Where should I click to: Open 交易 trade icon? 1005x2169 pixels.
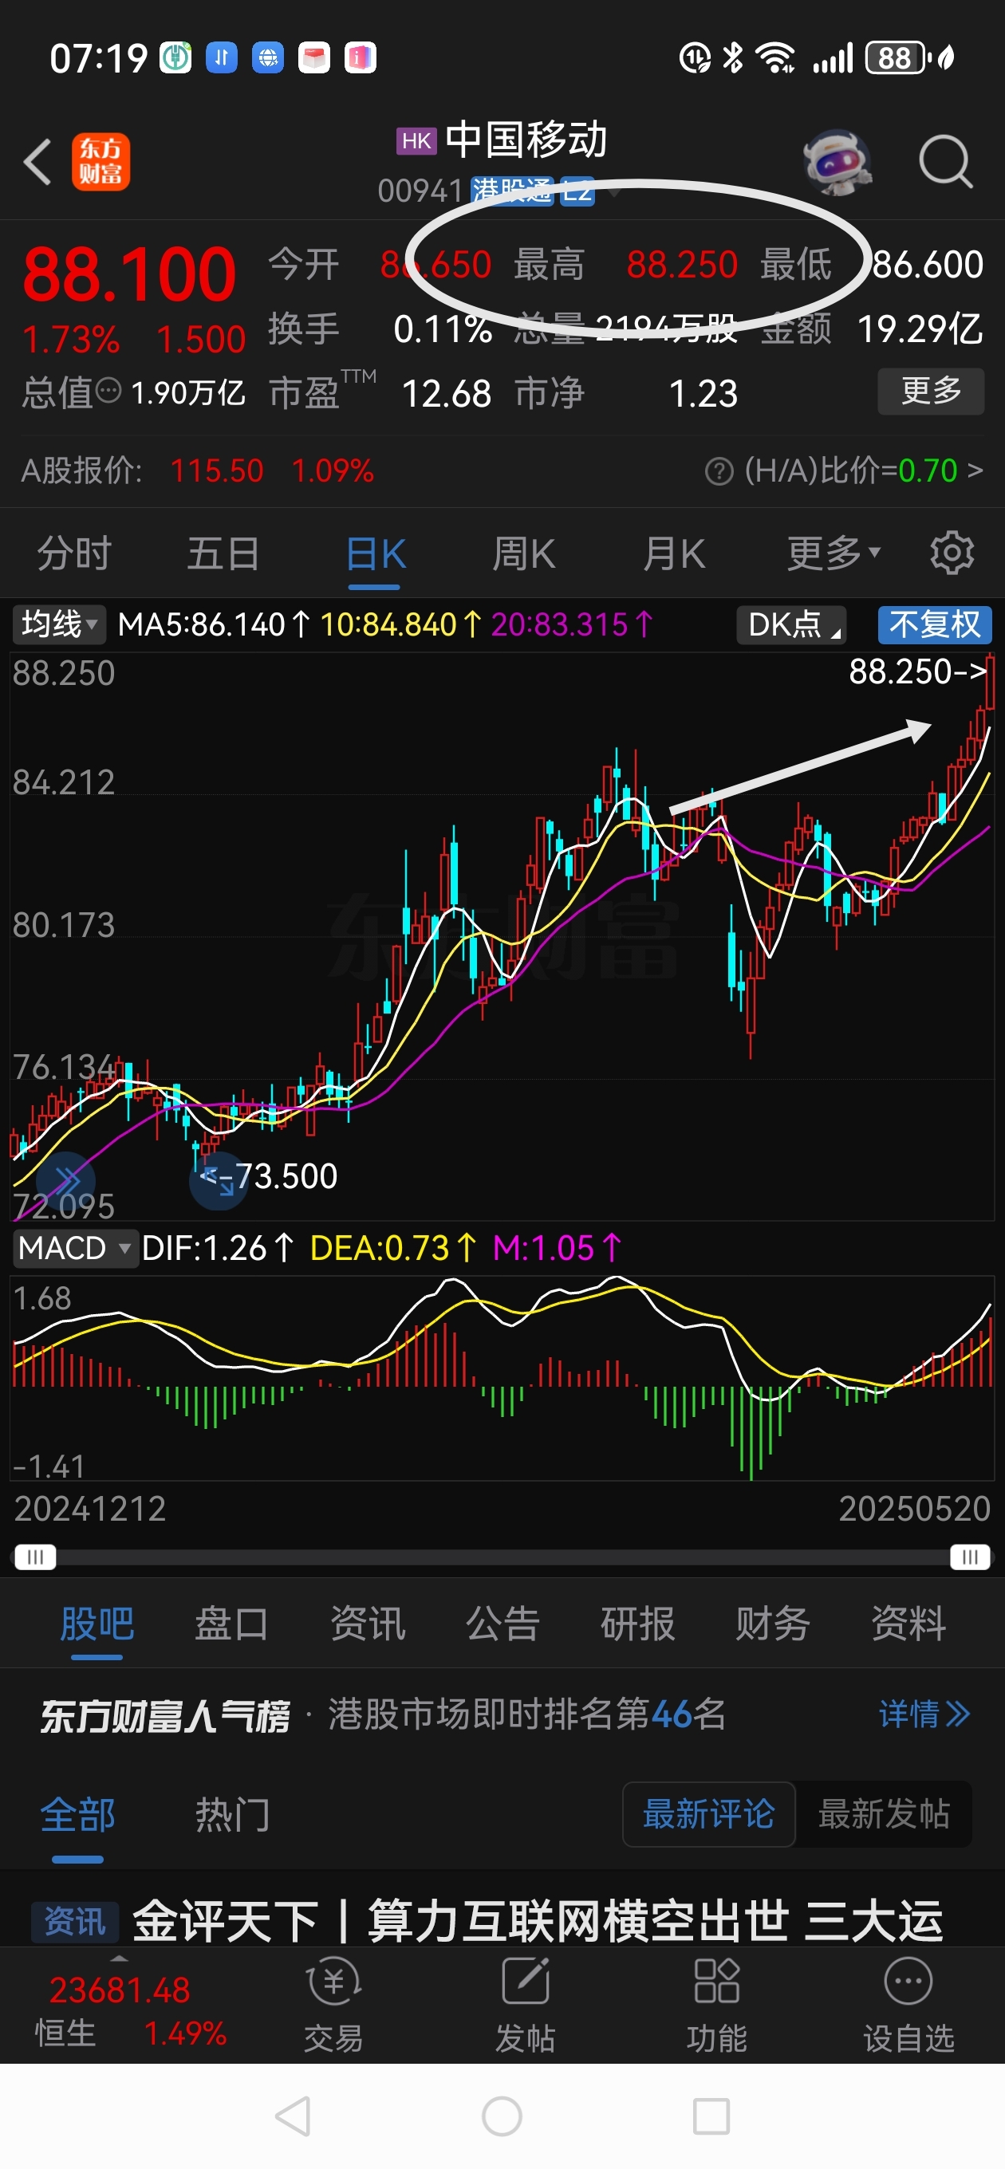pos(333,2005)
